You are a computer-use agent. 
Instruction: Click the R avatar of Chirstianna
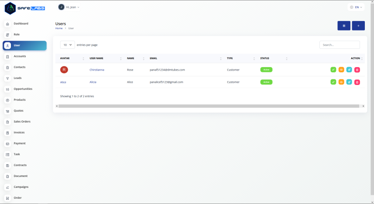64,70
